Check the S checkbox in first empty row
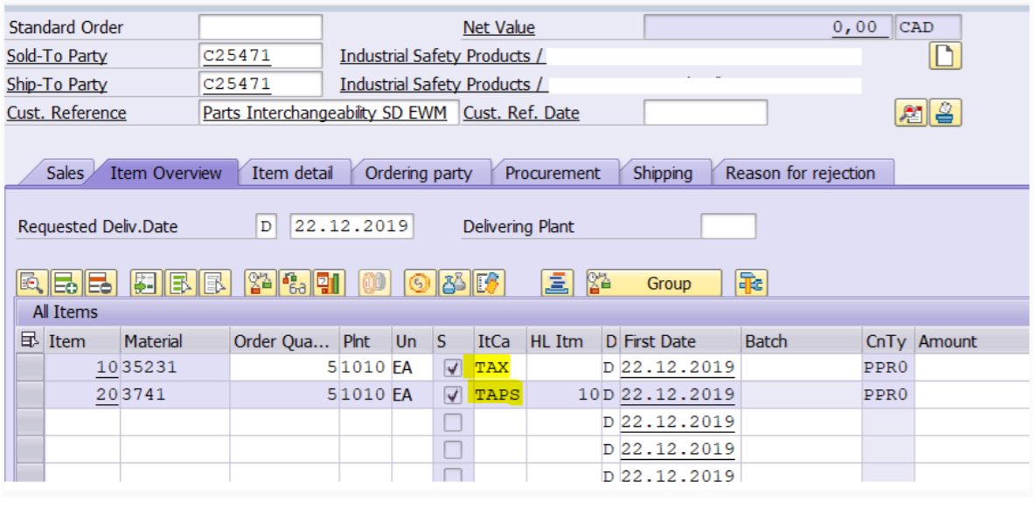The image size is (1036, 528). coord(453,422)
